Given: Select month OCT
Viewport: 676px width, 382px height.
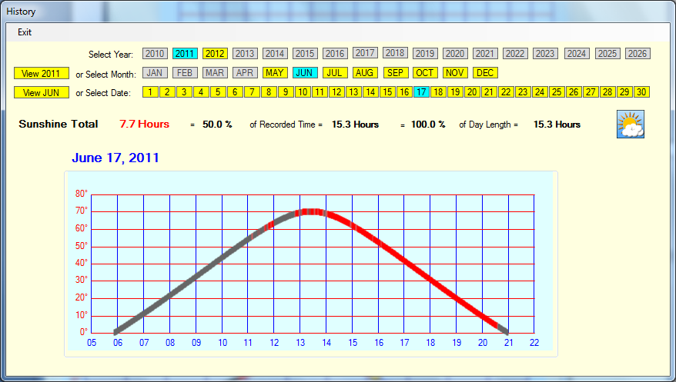Looking at the screenshot, I should tap(425, 73).
